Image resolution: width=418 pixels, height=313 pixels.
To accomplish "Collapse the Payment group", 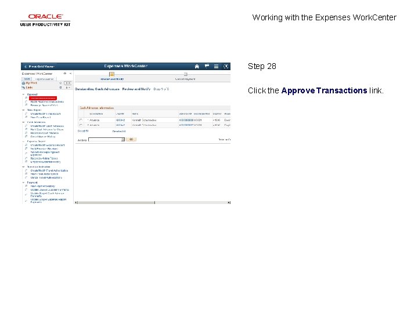I will click(x=23, y=183).
